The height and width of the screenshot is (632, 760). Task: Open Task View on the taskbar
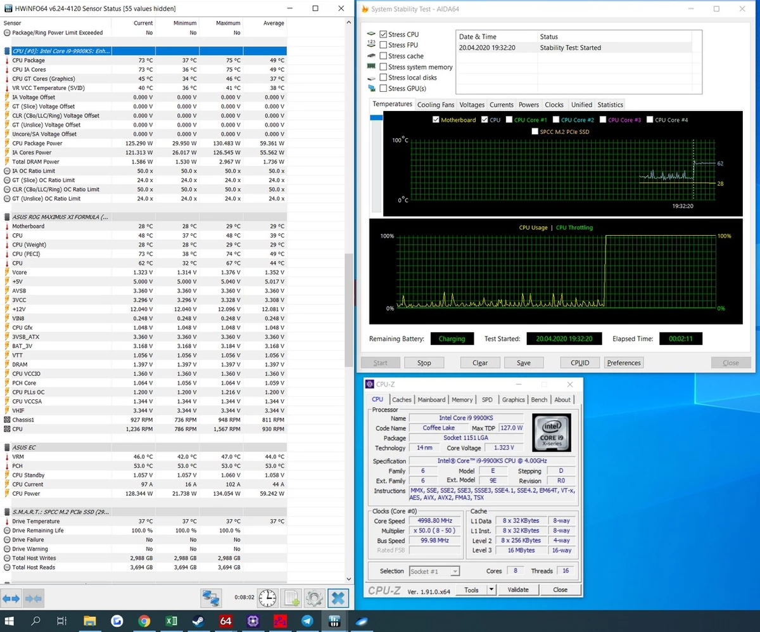[x=61, y=621]
